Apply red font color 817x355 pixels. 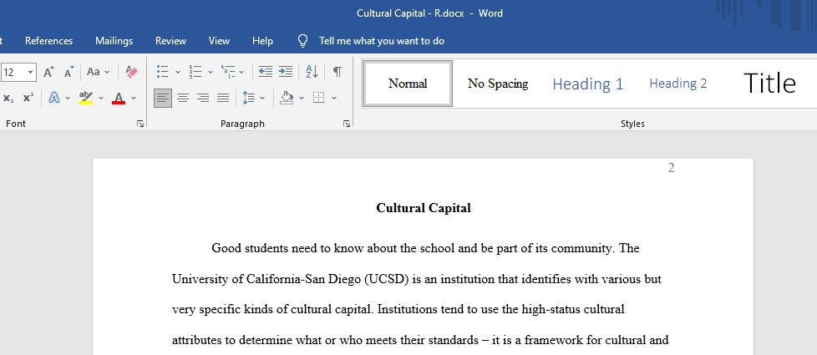119,98
